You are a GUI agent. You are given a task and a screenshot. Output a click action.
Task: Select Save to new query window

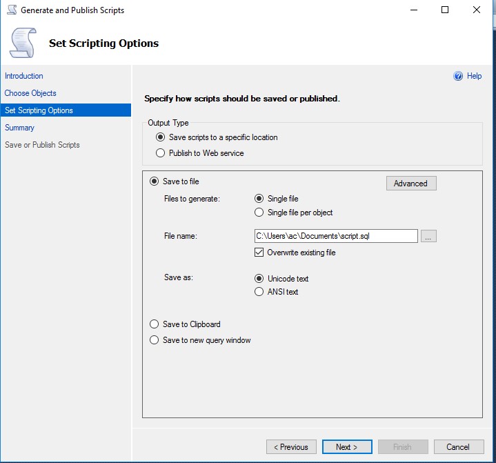click(155, 340)
